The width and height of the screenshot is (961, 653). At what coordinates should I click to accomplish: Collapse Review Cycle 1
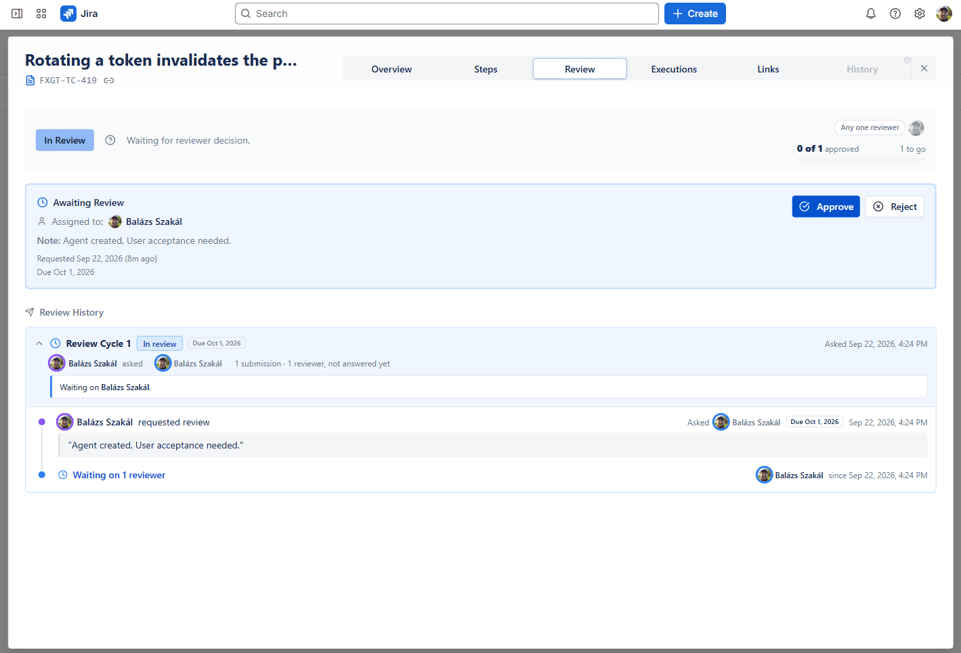39,343
